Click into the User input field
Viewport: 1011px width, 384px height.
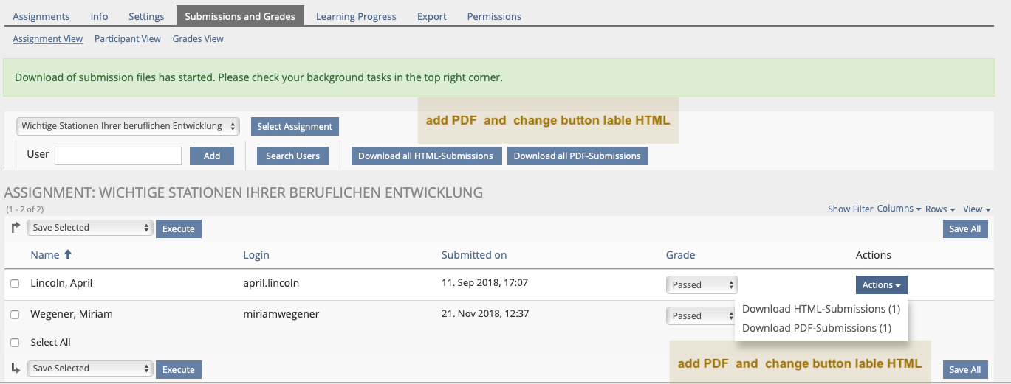[118, 156]
